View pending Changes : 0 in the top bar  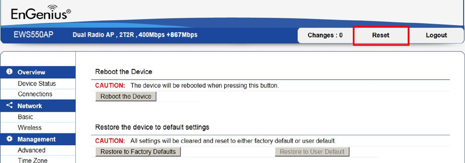pos(325,35)
